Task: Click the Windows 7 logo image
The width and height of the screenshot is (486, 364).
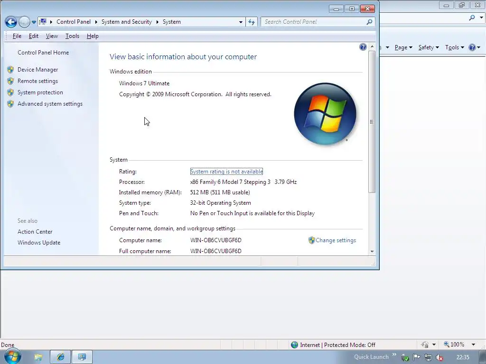Action: pos(325,114)
